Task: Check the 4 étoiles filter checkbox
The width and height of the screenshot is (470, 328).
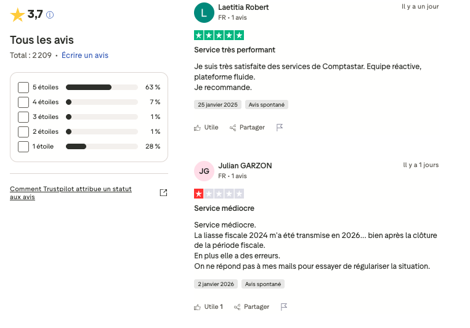Action: (x=23, y=102)
